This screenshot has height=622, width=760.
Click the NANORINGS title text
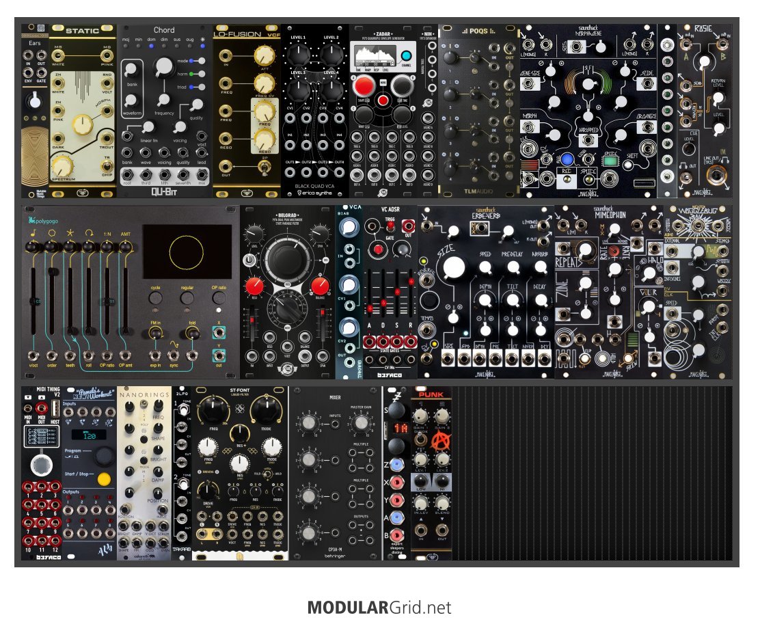coord(144,394)
